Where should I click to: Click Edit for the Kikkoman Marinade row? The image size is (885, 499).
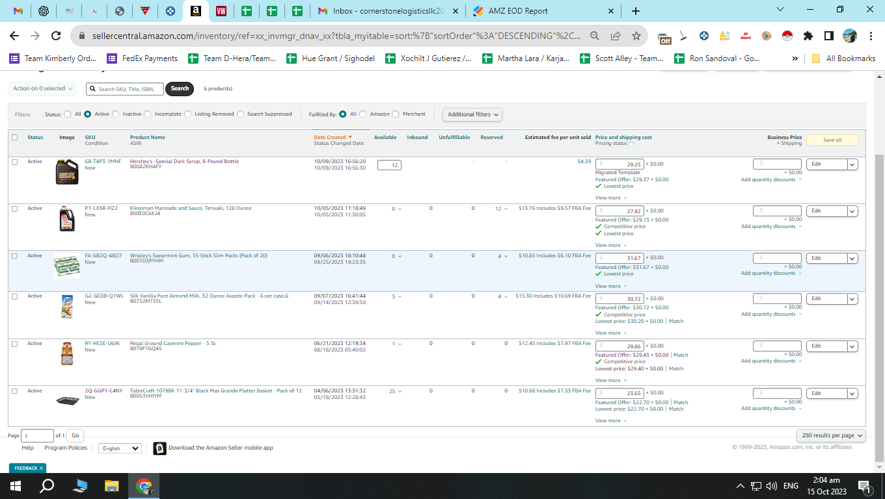(x=826, y=211)
